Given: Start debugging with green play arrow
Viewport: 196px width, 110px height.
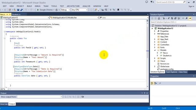Looking at the screenshot, I should (38, 10).
